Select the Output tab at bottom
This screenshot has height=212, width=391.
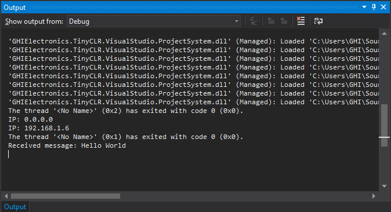(x=15, y=207)
